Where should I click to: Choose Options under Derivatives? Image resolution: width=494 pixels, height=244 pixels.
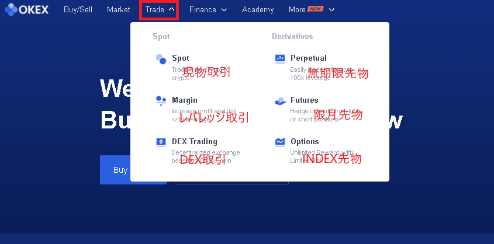click(x=305, y=141)
